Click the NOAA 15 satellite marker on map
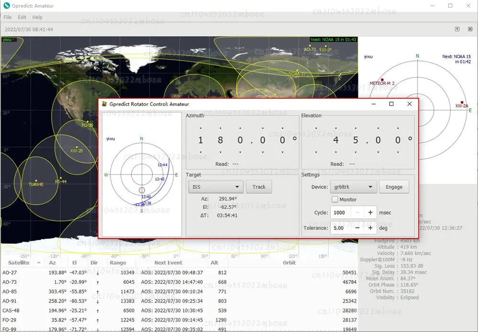 tap(297, 71)
